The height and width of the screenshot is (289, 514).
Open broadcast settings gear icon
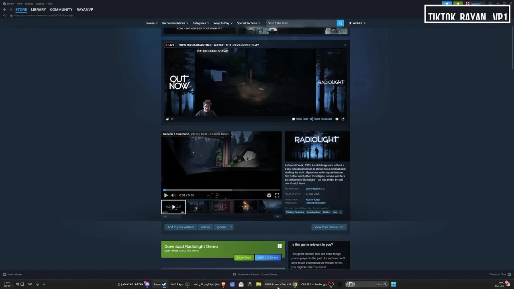click(x=337, y=119)
